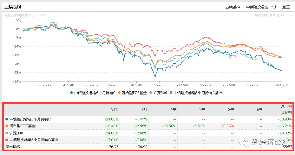Click the 业绩表现 section title
The height and width of the screenshot is (155, 295).
coord(13,7)
